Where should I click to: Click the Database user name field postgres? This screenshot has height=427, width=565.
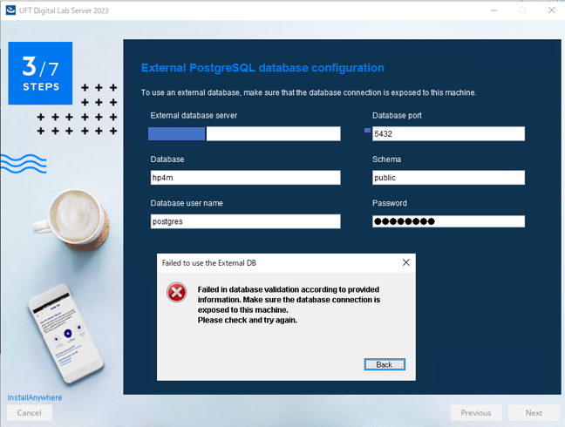[245, 221]
